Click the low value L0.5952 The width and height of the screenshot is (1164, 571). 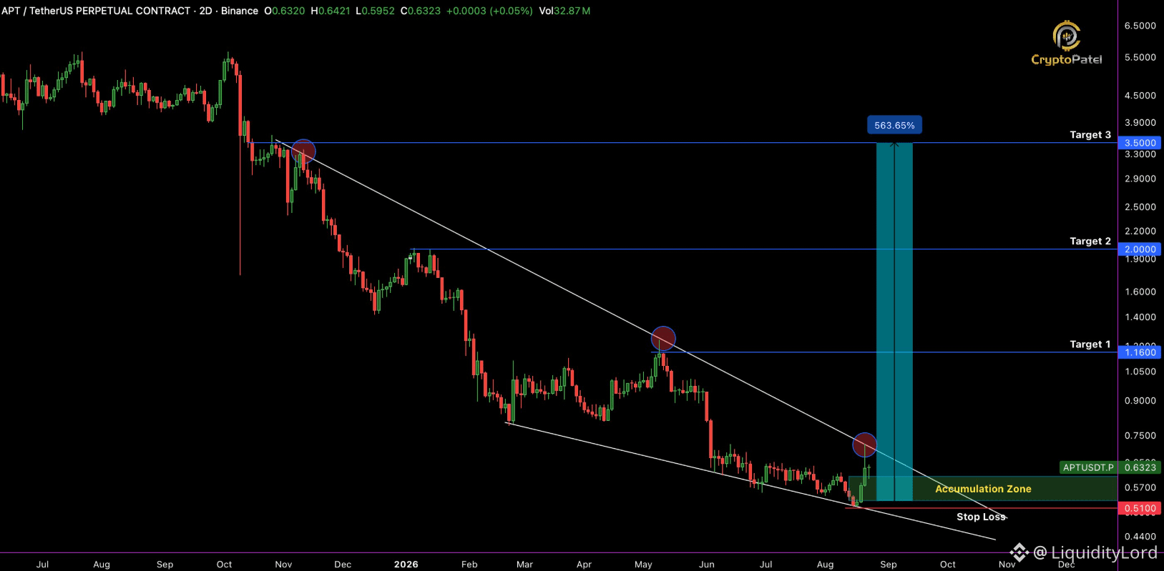click(x=375, y=11)
